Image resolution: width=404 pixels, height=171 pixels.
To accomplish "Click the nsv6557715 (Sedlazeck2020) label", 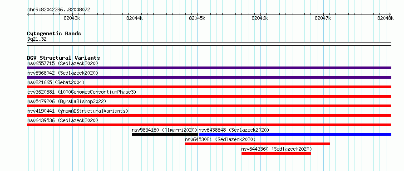I will (x=63, y=63).
